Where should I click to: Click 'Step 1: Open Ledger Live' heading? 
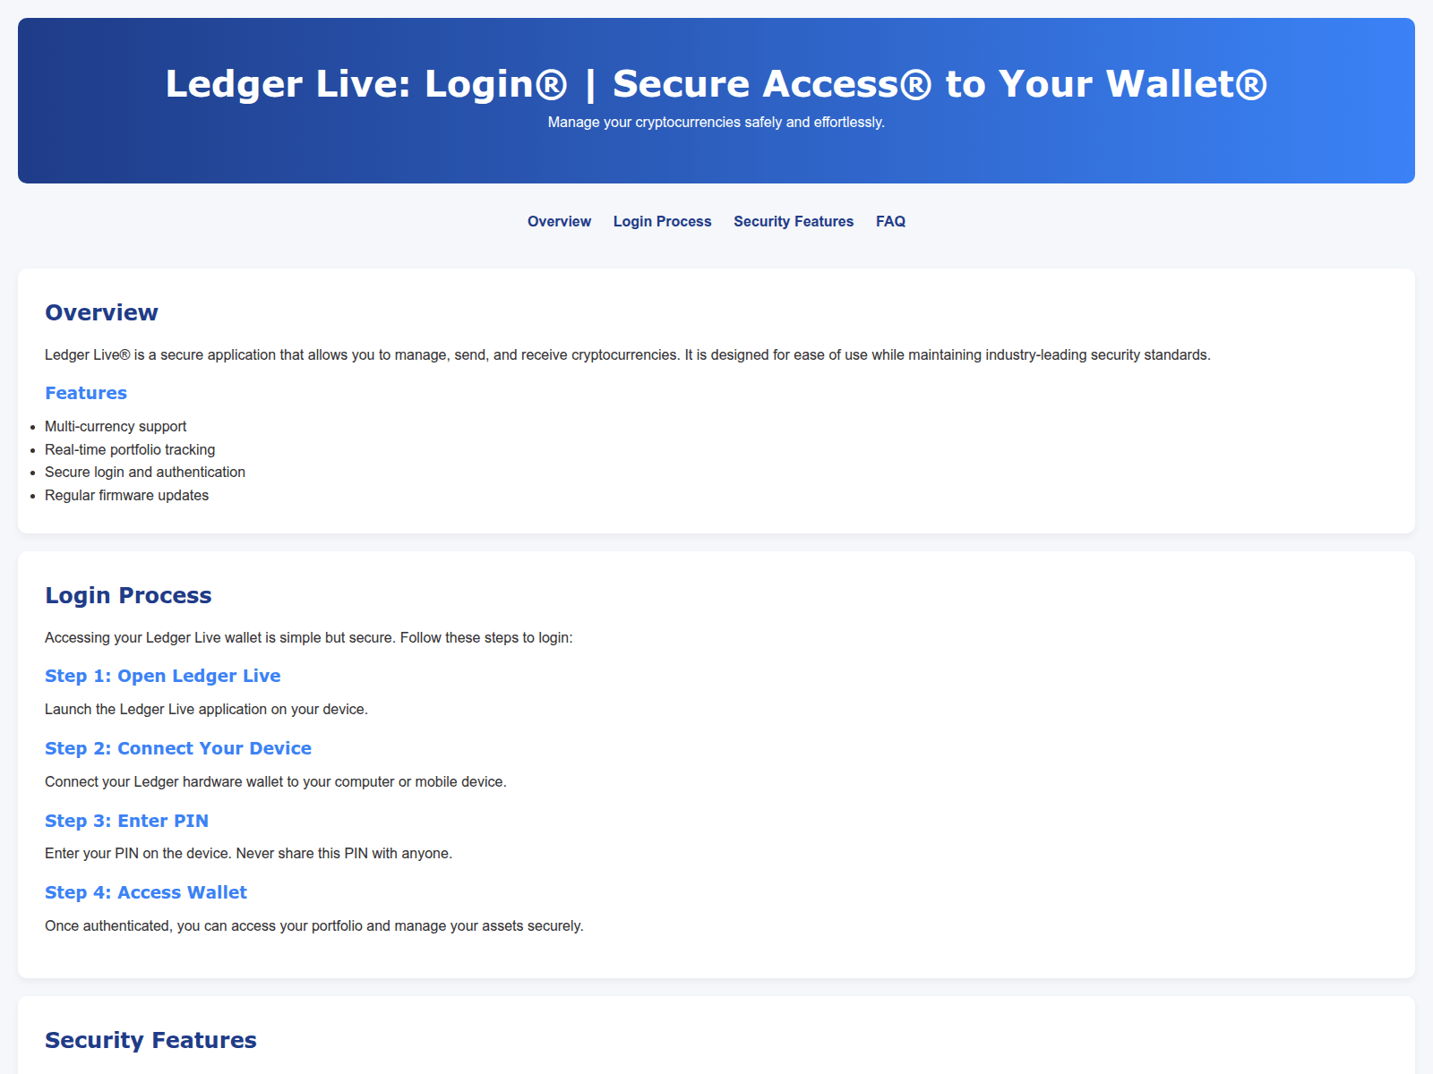point(163,676)
